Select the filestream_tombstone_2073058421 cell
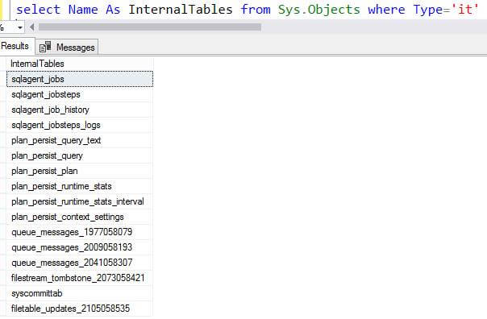 pos(80,278)
